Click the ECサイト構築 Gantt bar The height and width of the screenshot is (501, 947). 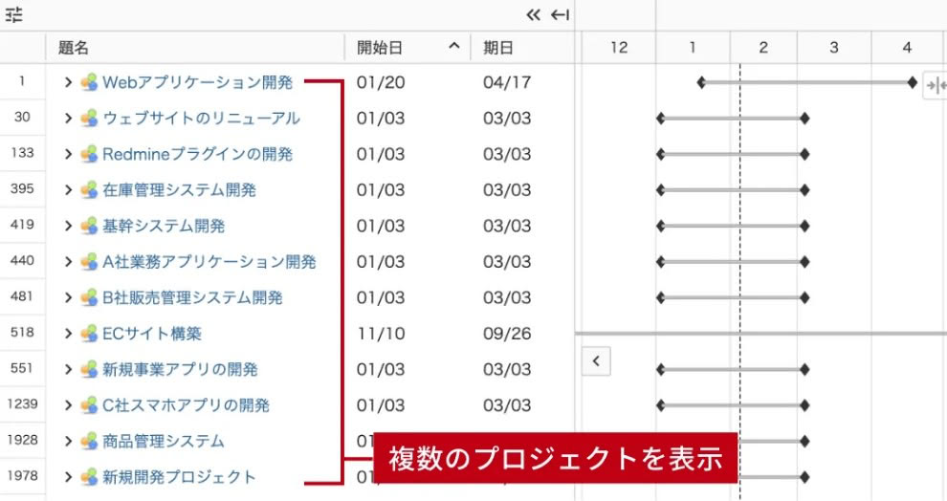[760, 334]
